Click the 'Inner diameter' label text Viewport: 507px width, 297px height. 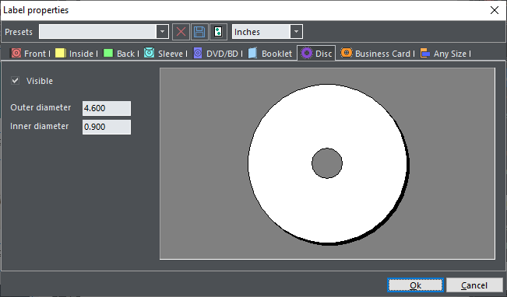click(39, 126)
